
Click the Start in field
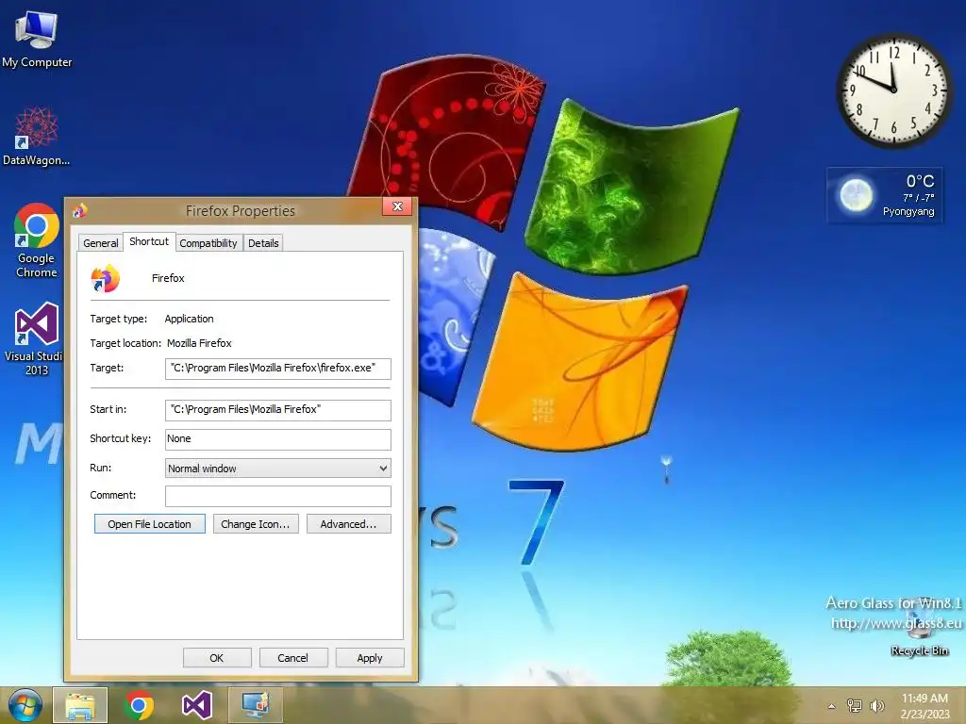[x=278, y=410]
